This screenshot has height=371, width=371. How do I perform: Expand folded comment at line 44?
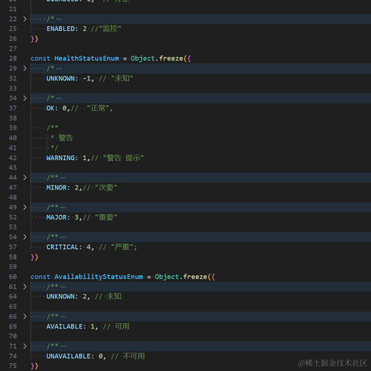coord(25,178)
